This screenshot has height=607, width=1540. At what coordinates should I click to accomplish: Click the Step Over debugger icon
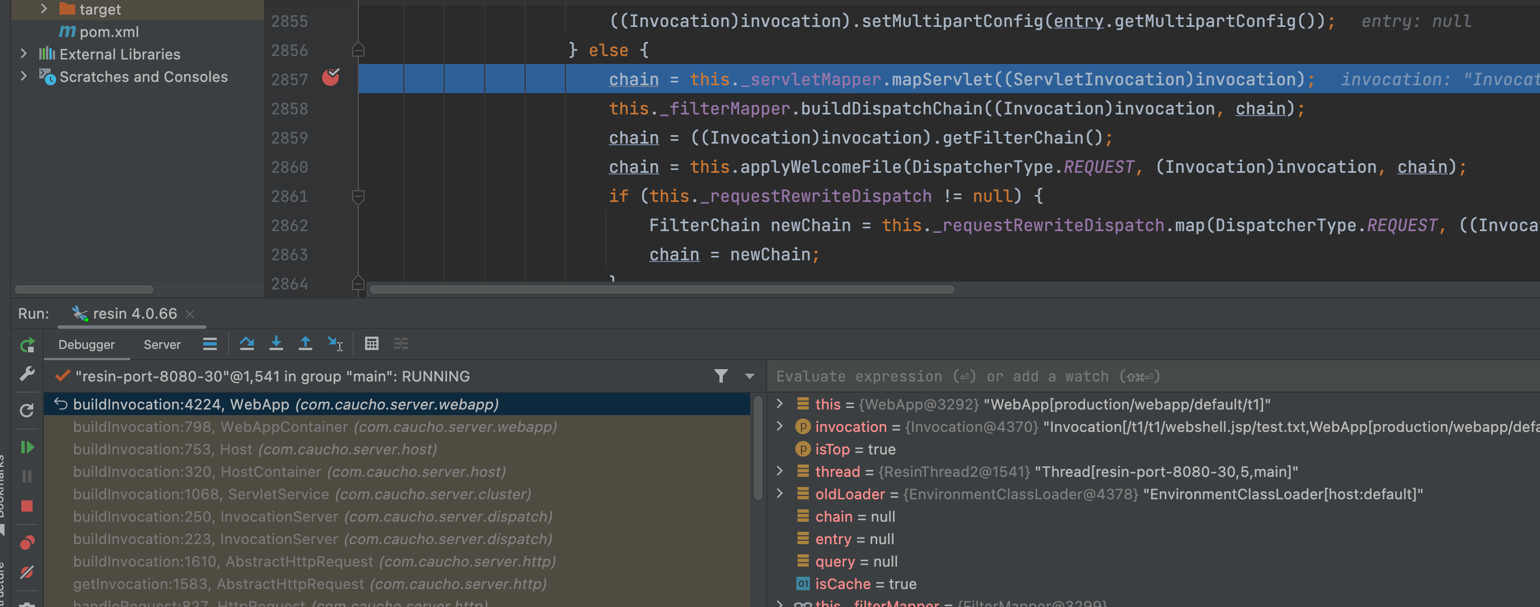(247, 343)
